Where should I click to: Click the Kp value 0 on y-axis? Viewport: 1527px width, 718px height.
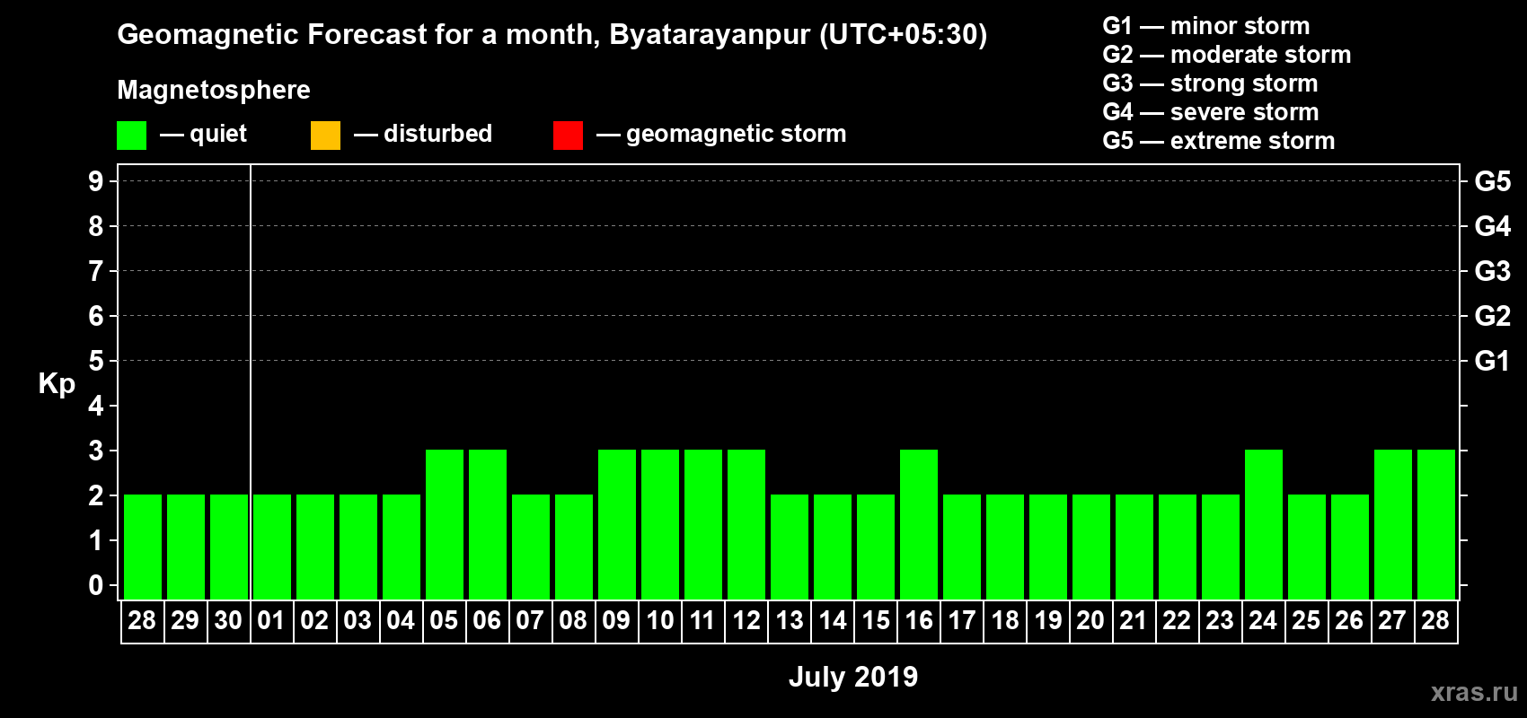[96, 585]
